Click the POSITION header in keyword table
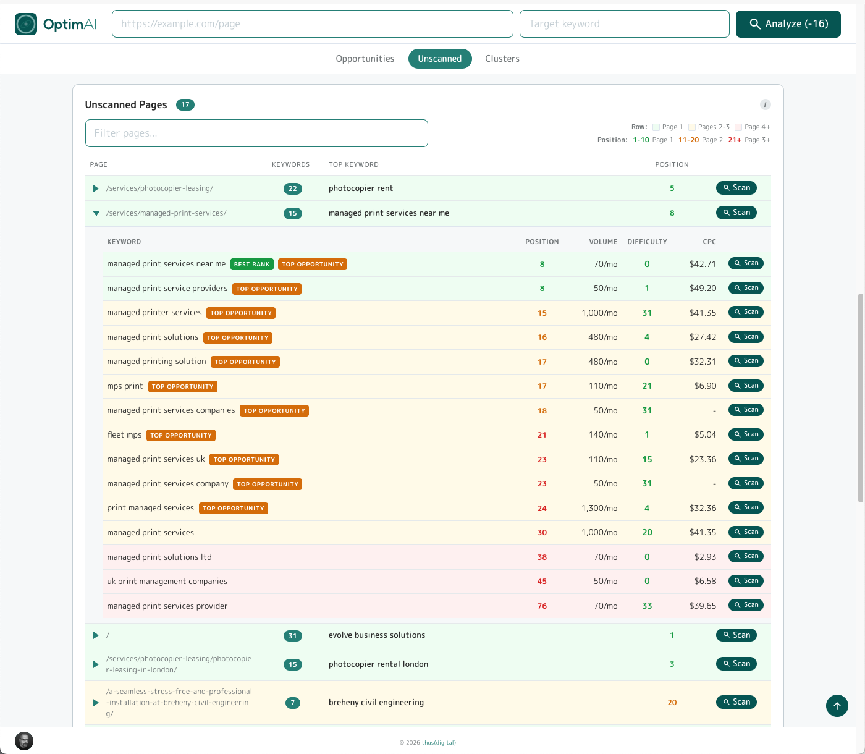The image size is (865, 754). 542,242
